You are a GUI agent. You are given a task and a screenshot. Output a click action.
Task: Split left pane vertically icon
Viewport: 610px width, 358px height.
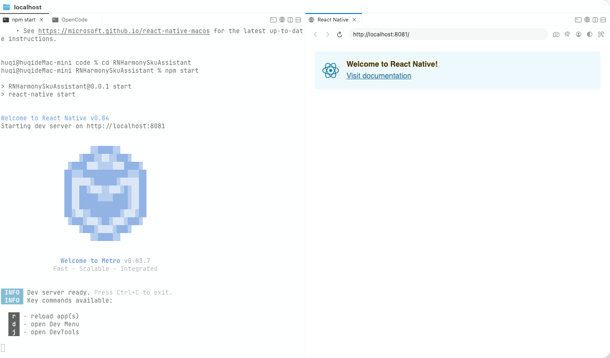[x=290, y=20]
